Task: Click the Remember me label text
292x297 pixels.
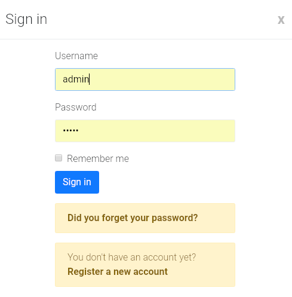Action: pos(98,159)
